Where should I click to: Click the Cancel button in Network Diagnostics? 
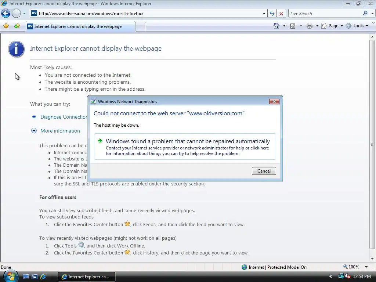pos(264,171)
